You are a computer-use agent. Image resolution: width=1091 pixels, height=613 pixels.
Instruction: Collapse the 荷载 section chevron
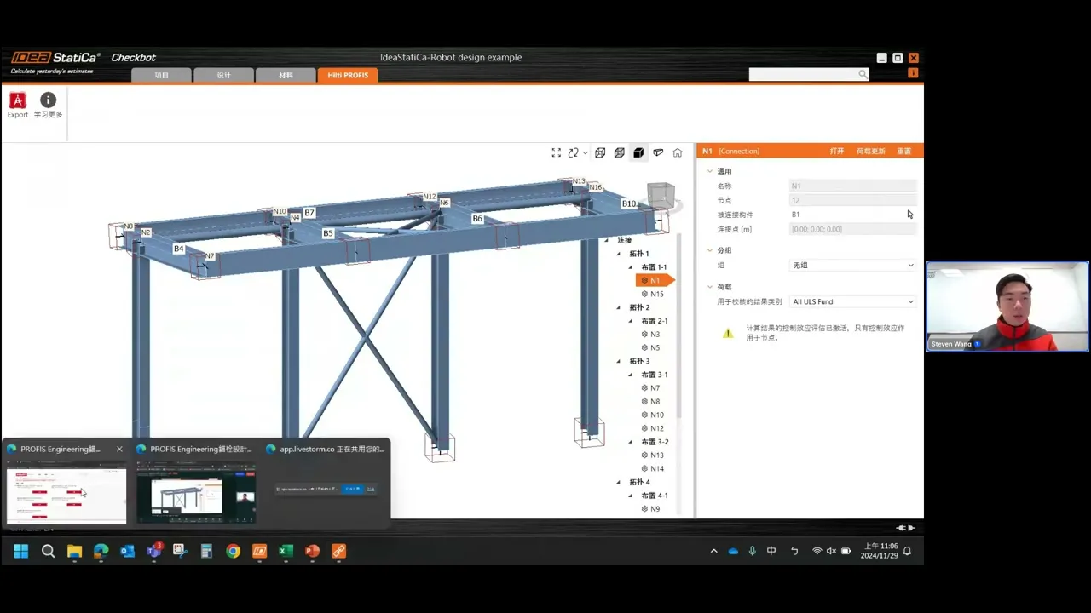[x=709, y=287]
